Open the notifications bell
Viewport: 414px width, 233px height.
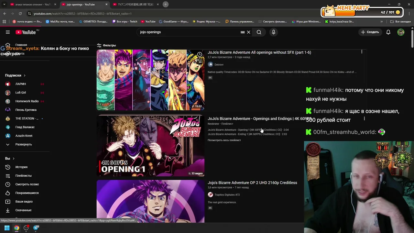tap(388, 32)
